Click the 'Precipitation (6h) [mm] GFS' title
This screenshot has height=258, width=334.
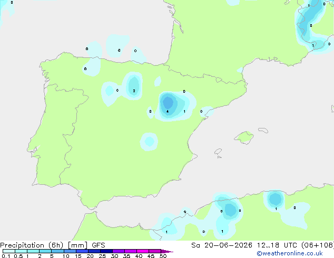(53, 245)
